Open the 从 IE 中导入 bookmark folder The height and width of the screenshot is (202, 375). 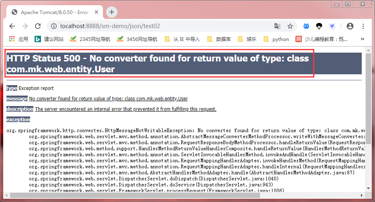coord(182,39)
